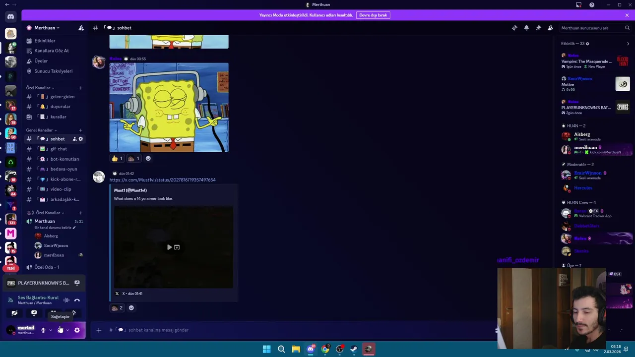This screenshot has height=357, width=635.
Task: Click the search magnifier in server search
Action: click(x=627, y=28)
